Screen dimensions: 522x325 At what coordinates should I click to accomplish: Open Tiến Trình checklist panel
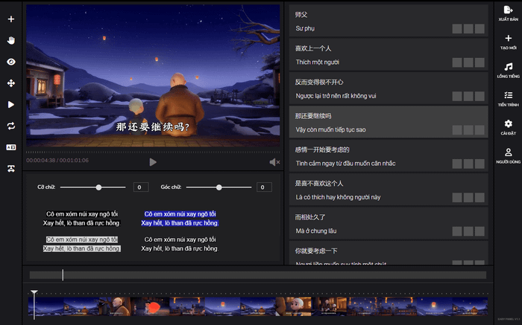[508, 99]
